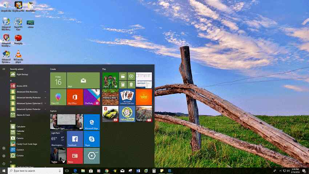
Task: Launch the Paint 3D tile
Action: pos(58,97)
